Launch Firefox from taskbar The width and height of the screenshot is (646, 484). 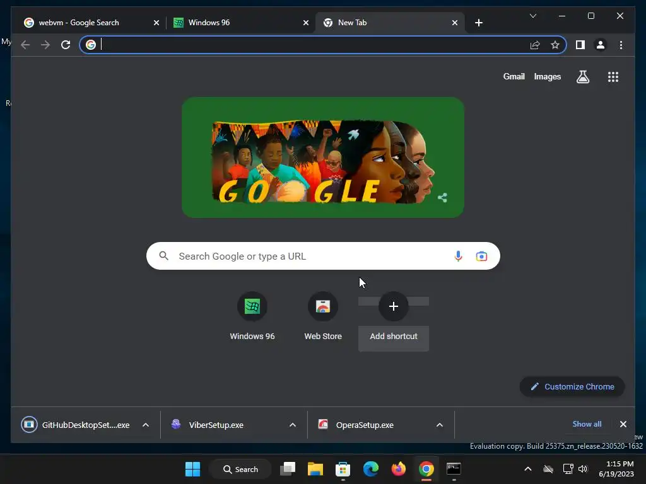(x=399, y=469)
